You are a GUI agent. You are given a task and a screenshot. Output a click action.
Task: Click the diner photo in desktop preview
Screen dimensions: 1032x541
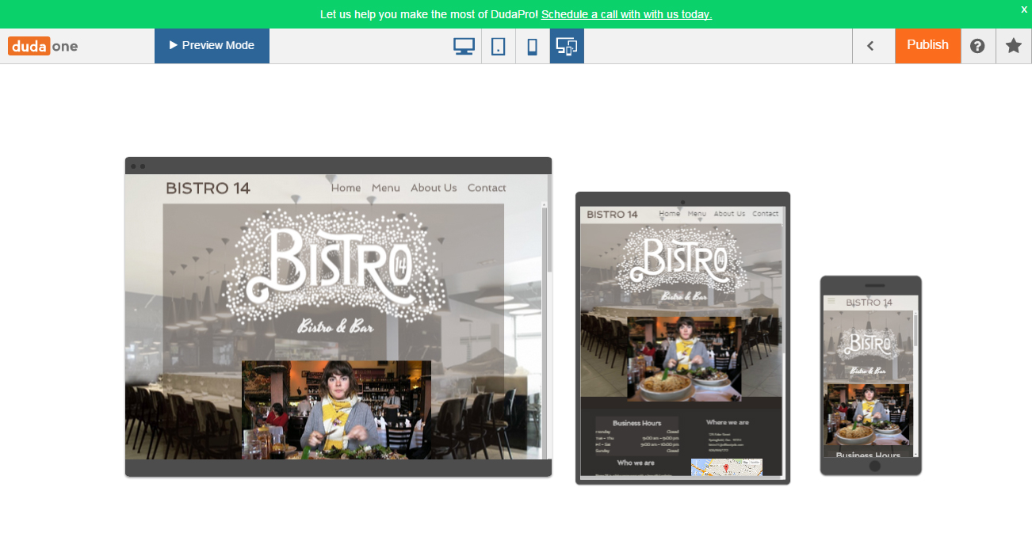point(336,409)
